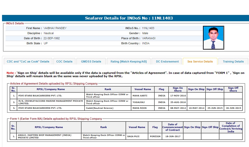Select the Sea Service Details tab

(200, 61)
